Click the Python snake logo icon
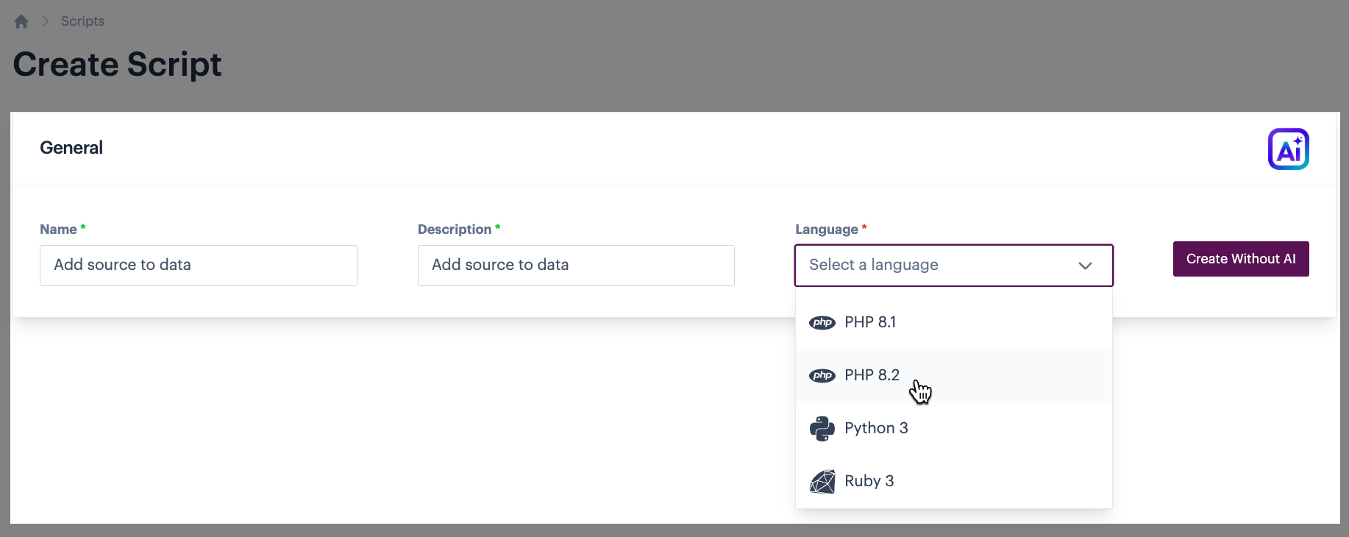Image resolution: width=1349 pixels, height=537 pixels. point(822,429)
